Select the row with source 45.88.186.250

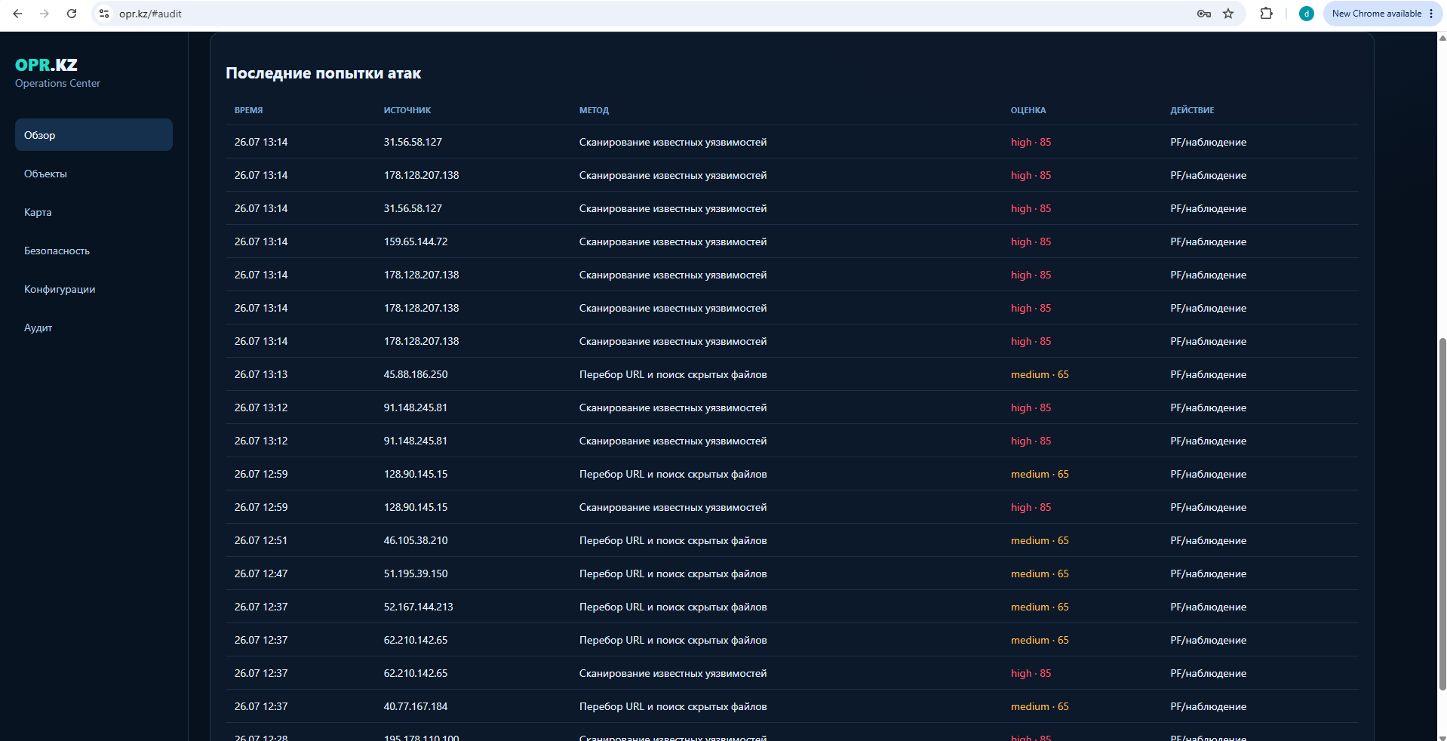[791, 374]
